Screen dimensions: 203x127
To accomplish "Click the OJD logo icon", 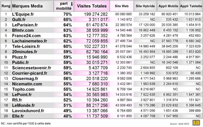I will pos(196,123).
